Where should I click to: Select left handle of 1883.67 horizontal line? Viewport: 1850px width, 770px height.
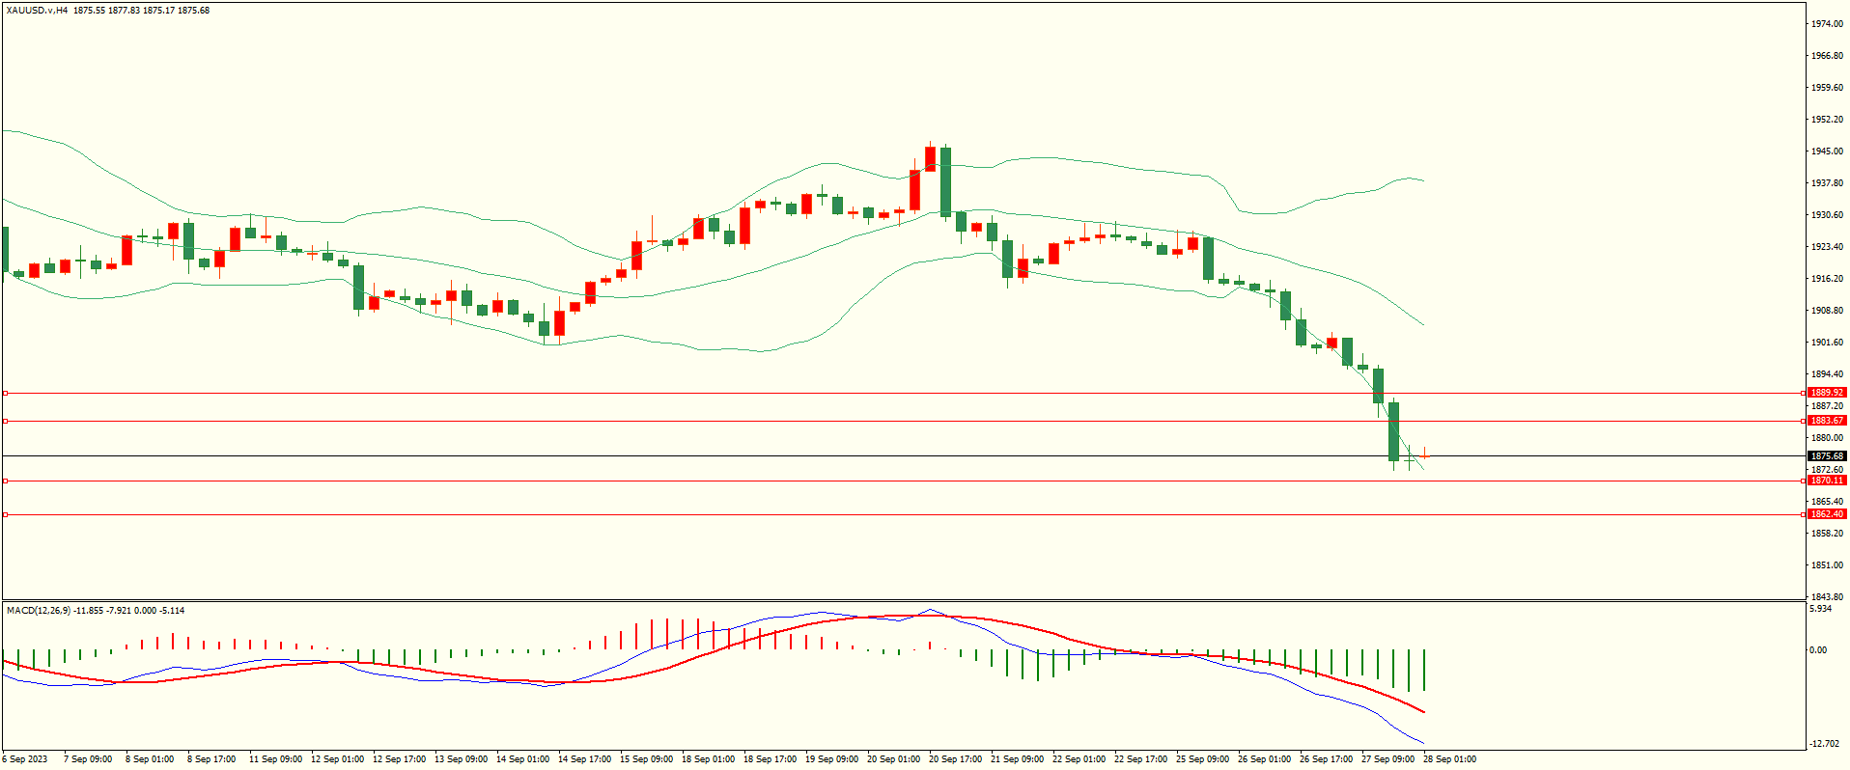[x=5, y=421]
